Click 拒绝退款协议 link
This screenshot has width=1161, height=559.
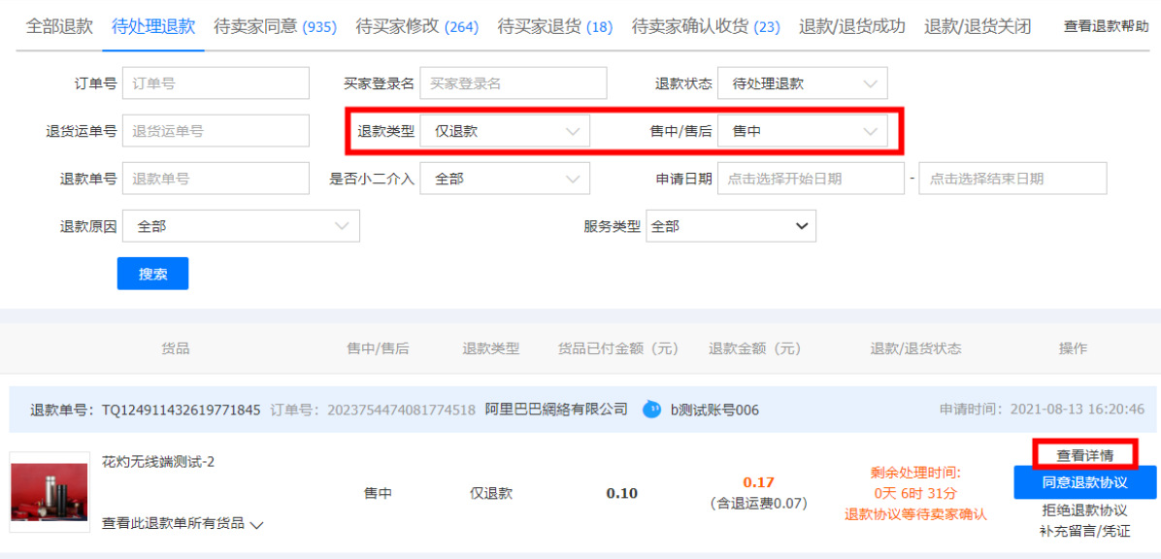pyautogui.click(x=1084, y=510)
